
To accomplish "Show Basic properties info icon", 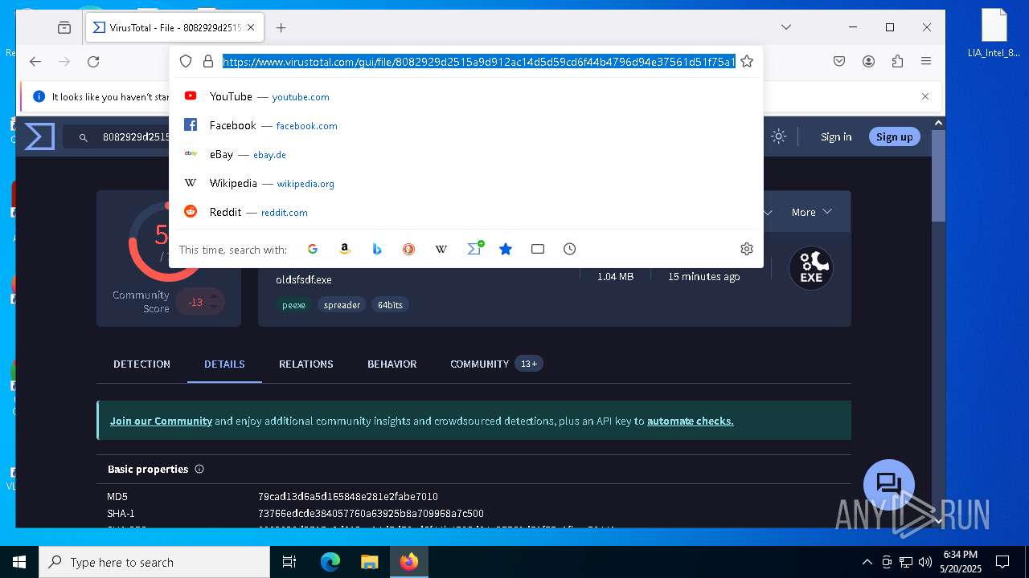I will 199,469.
